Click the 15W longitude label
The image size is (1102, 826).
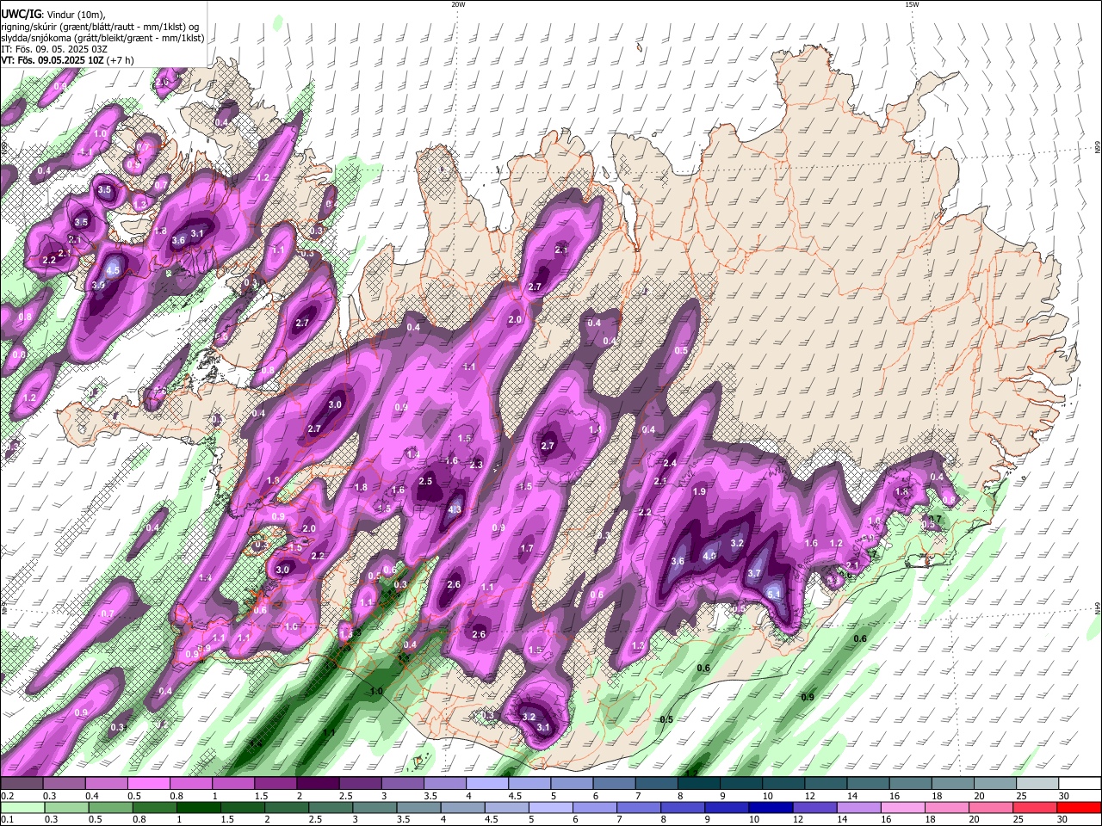(x=912, y=4)
